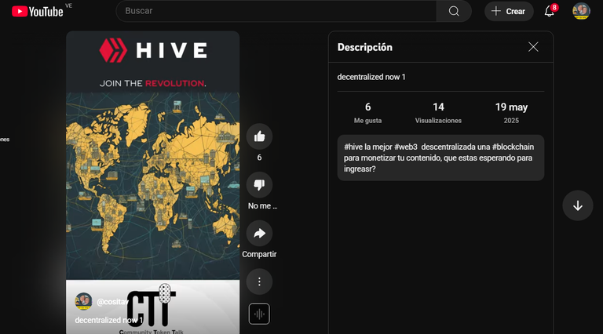The height and width of the screenshot is (334, 603).
Task: Click the Buscar search field
Action: [276, 11]
